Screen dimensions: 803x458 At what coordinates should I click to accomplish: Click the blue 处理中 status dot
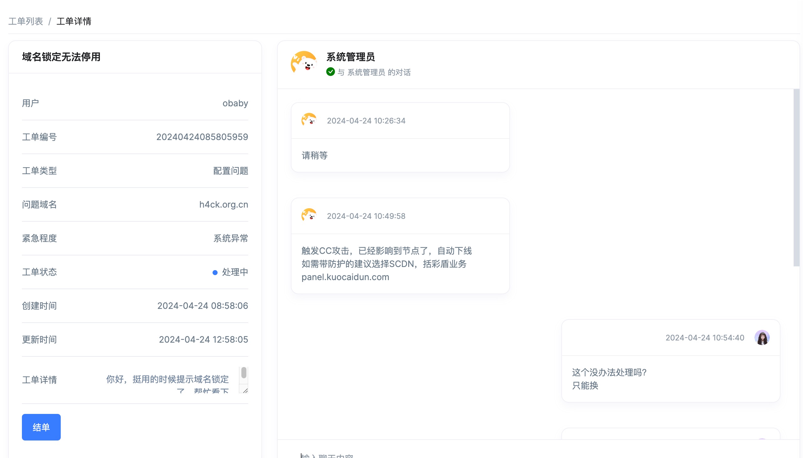(215, 272)
